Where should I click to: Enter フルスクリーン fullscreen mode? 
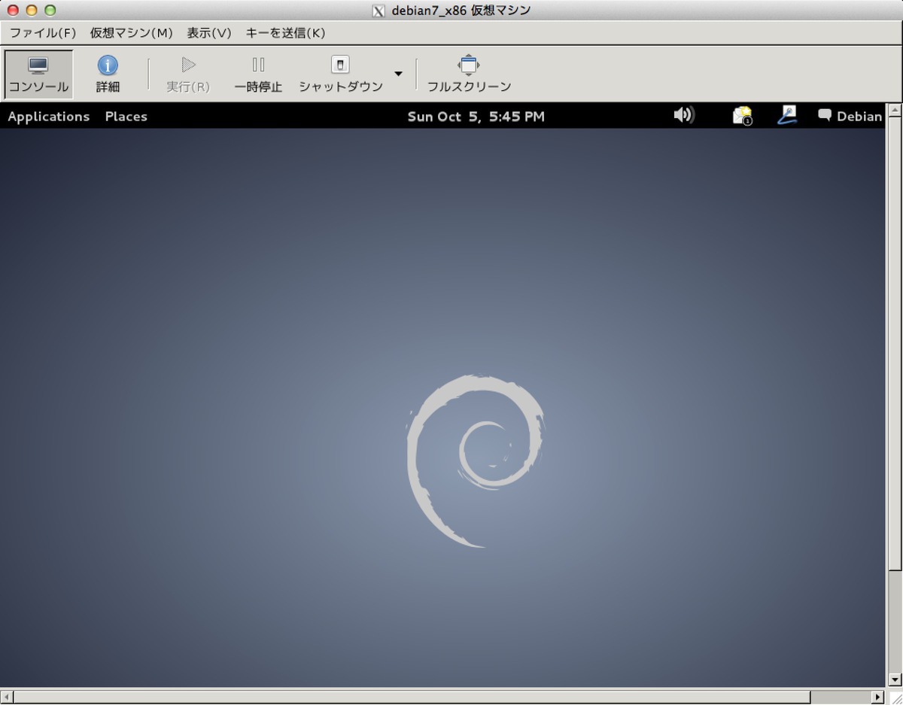coord(469,74)
